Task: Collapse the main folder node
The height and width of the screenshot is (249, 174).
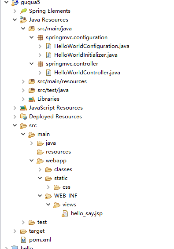Action: (23, 134)
